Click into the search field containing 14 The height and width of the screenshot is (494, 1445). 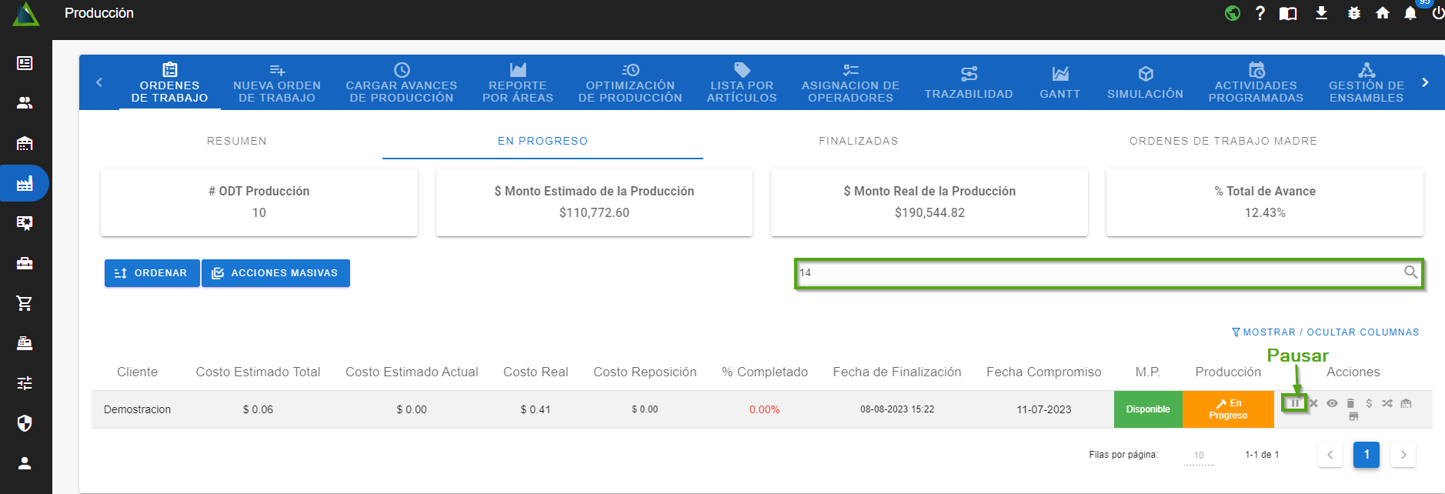1093,273
